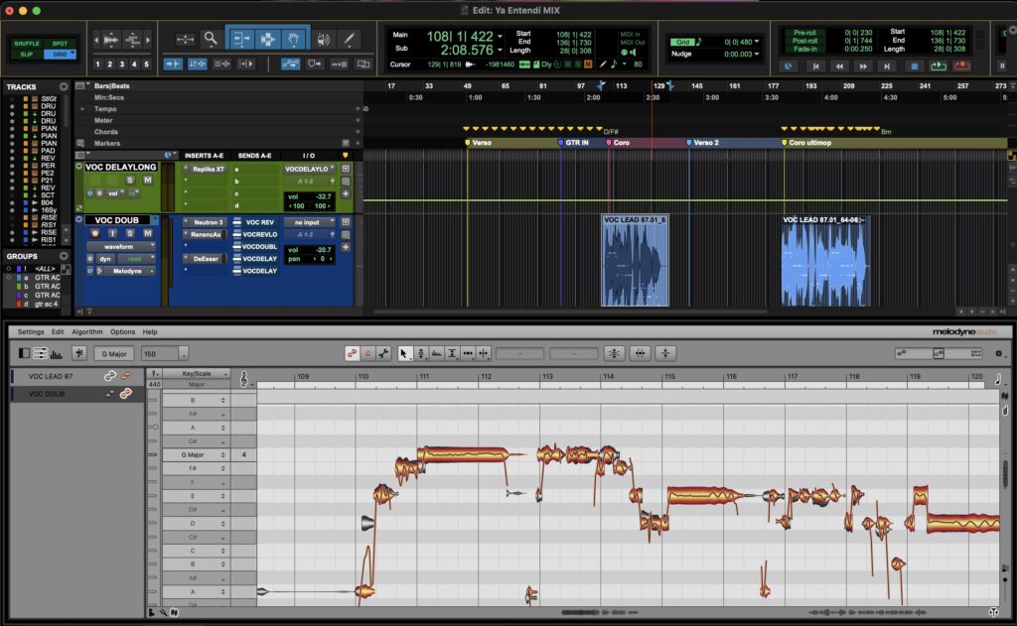Open Melodyne Options menu
This screenshot has height=626, width=1017.
[x=122, y=331]
